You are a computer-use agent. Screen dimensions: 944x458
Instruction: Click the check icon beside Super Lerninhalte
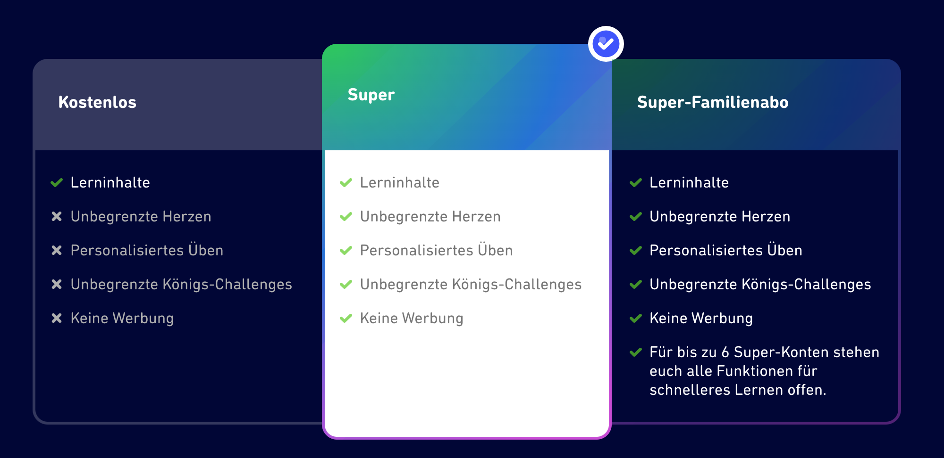click(x=346, y=183)
